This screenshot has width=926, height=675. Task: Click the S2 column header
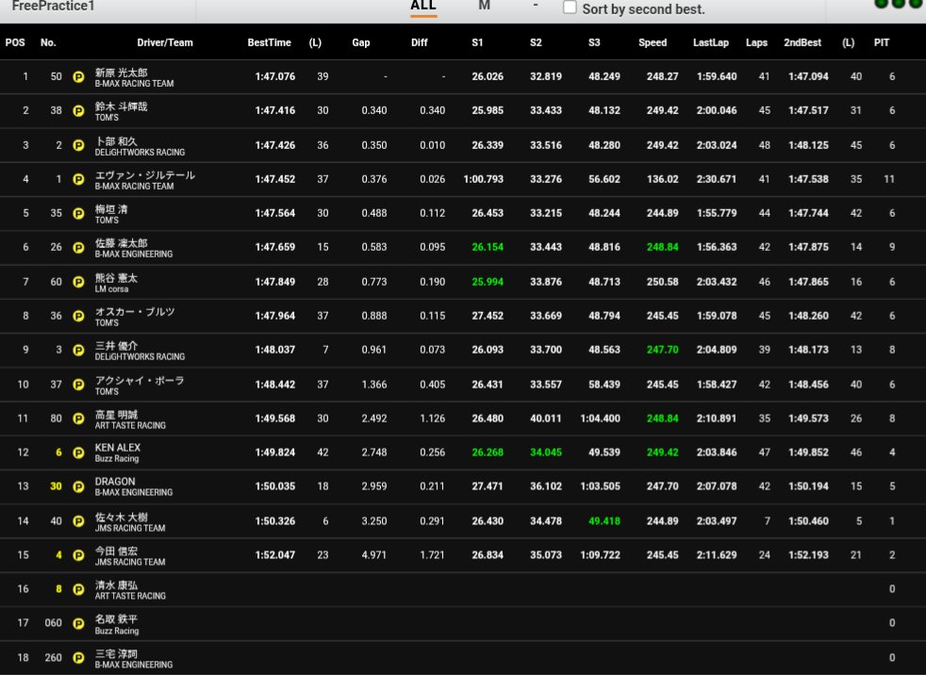[x=536, y=42]
